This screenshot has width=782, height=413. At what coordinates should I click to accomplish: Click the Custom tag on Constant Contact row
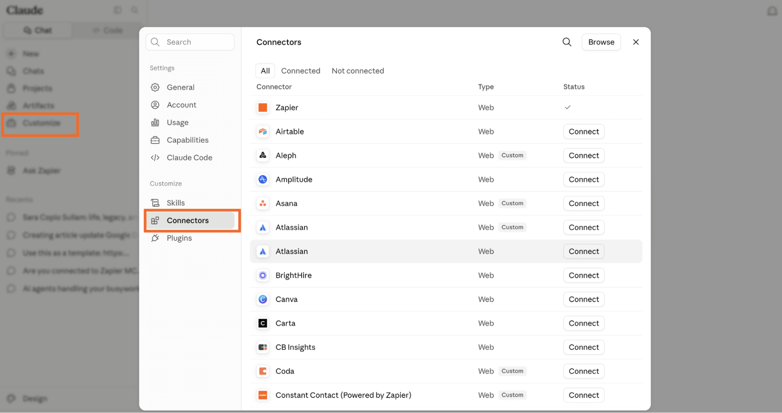click(512, 396)
